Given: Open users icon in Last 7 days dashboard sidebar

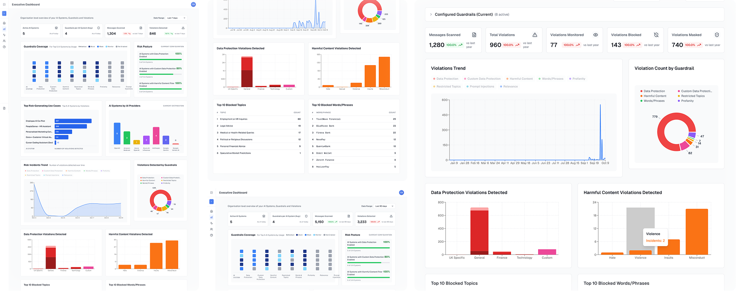Looking at the screenshot, I should click(4, 41).
